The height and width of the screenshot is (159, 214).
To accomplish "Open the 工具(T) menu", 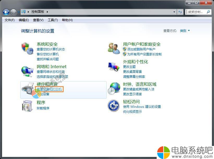I will 52,20.
